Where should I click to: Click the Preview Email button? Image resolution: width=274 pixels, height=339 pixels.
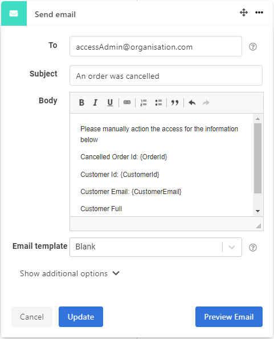(x=229, y=317)
